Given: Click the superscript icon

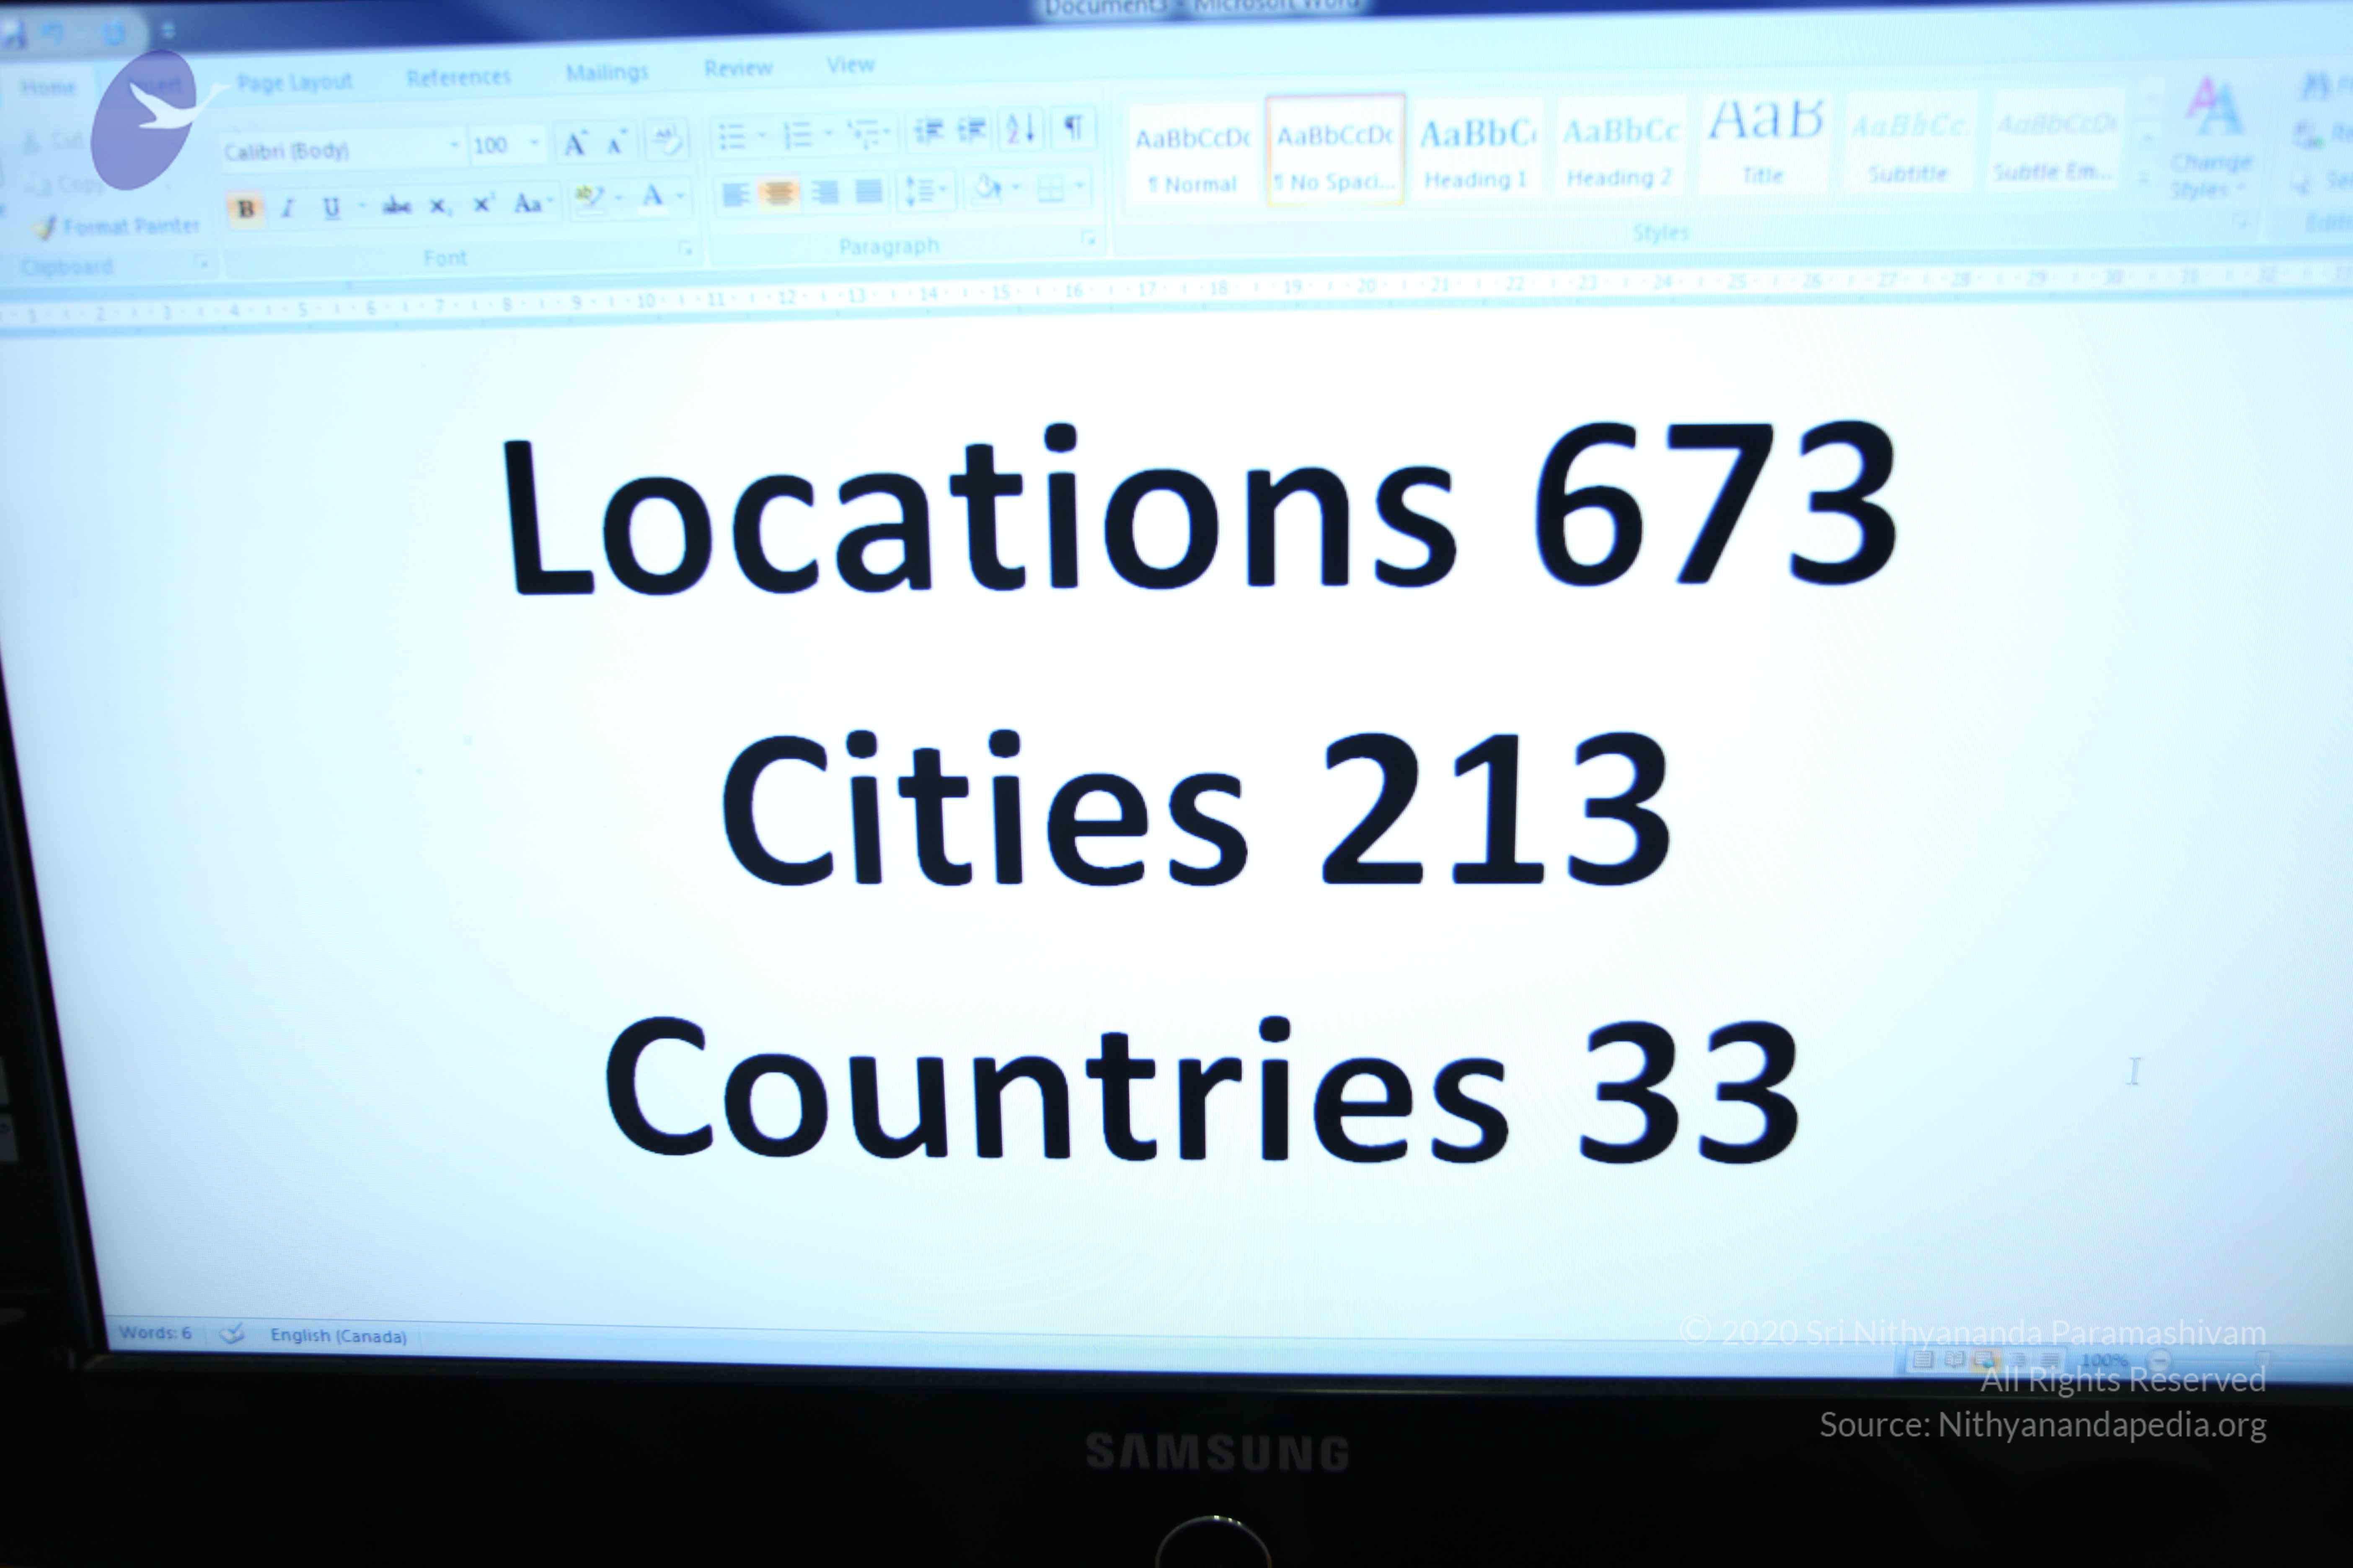Looking at the screenshot, I should coord(483,205).
